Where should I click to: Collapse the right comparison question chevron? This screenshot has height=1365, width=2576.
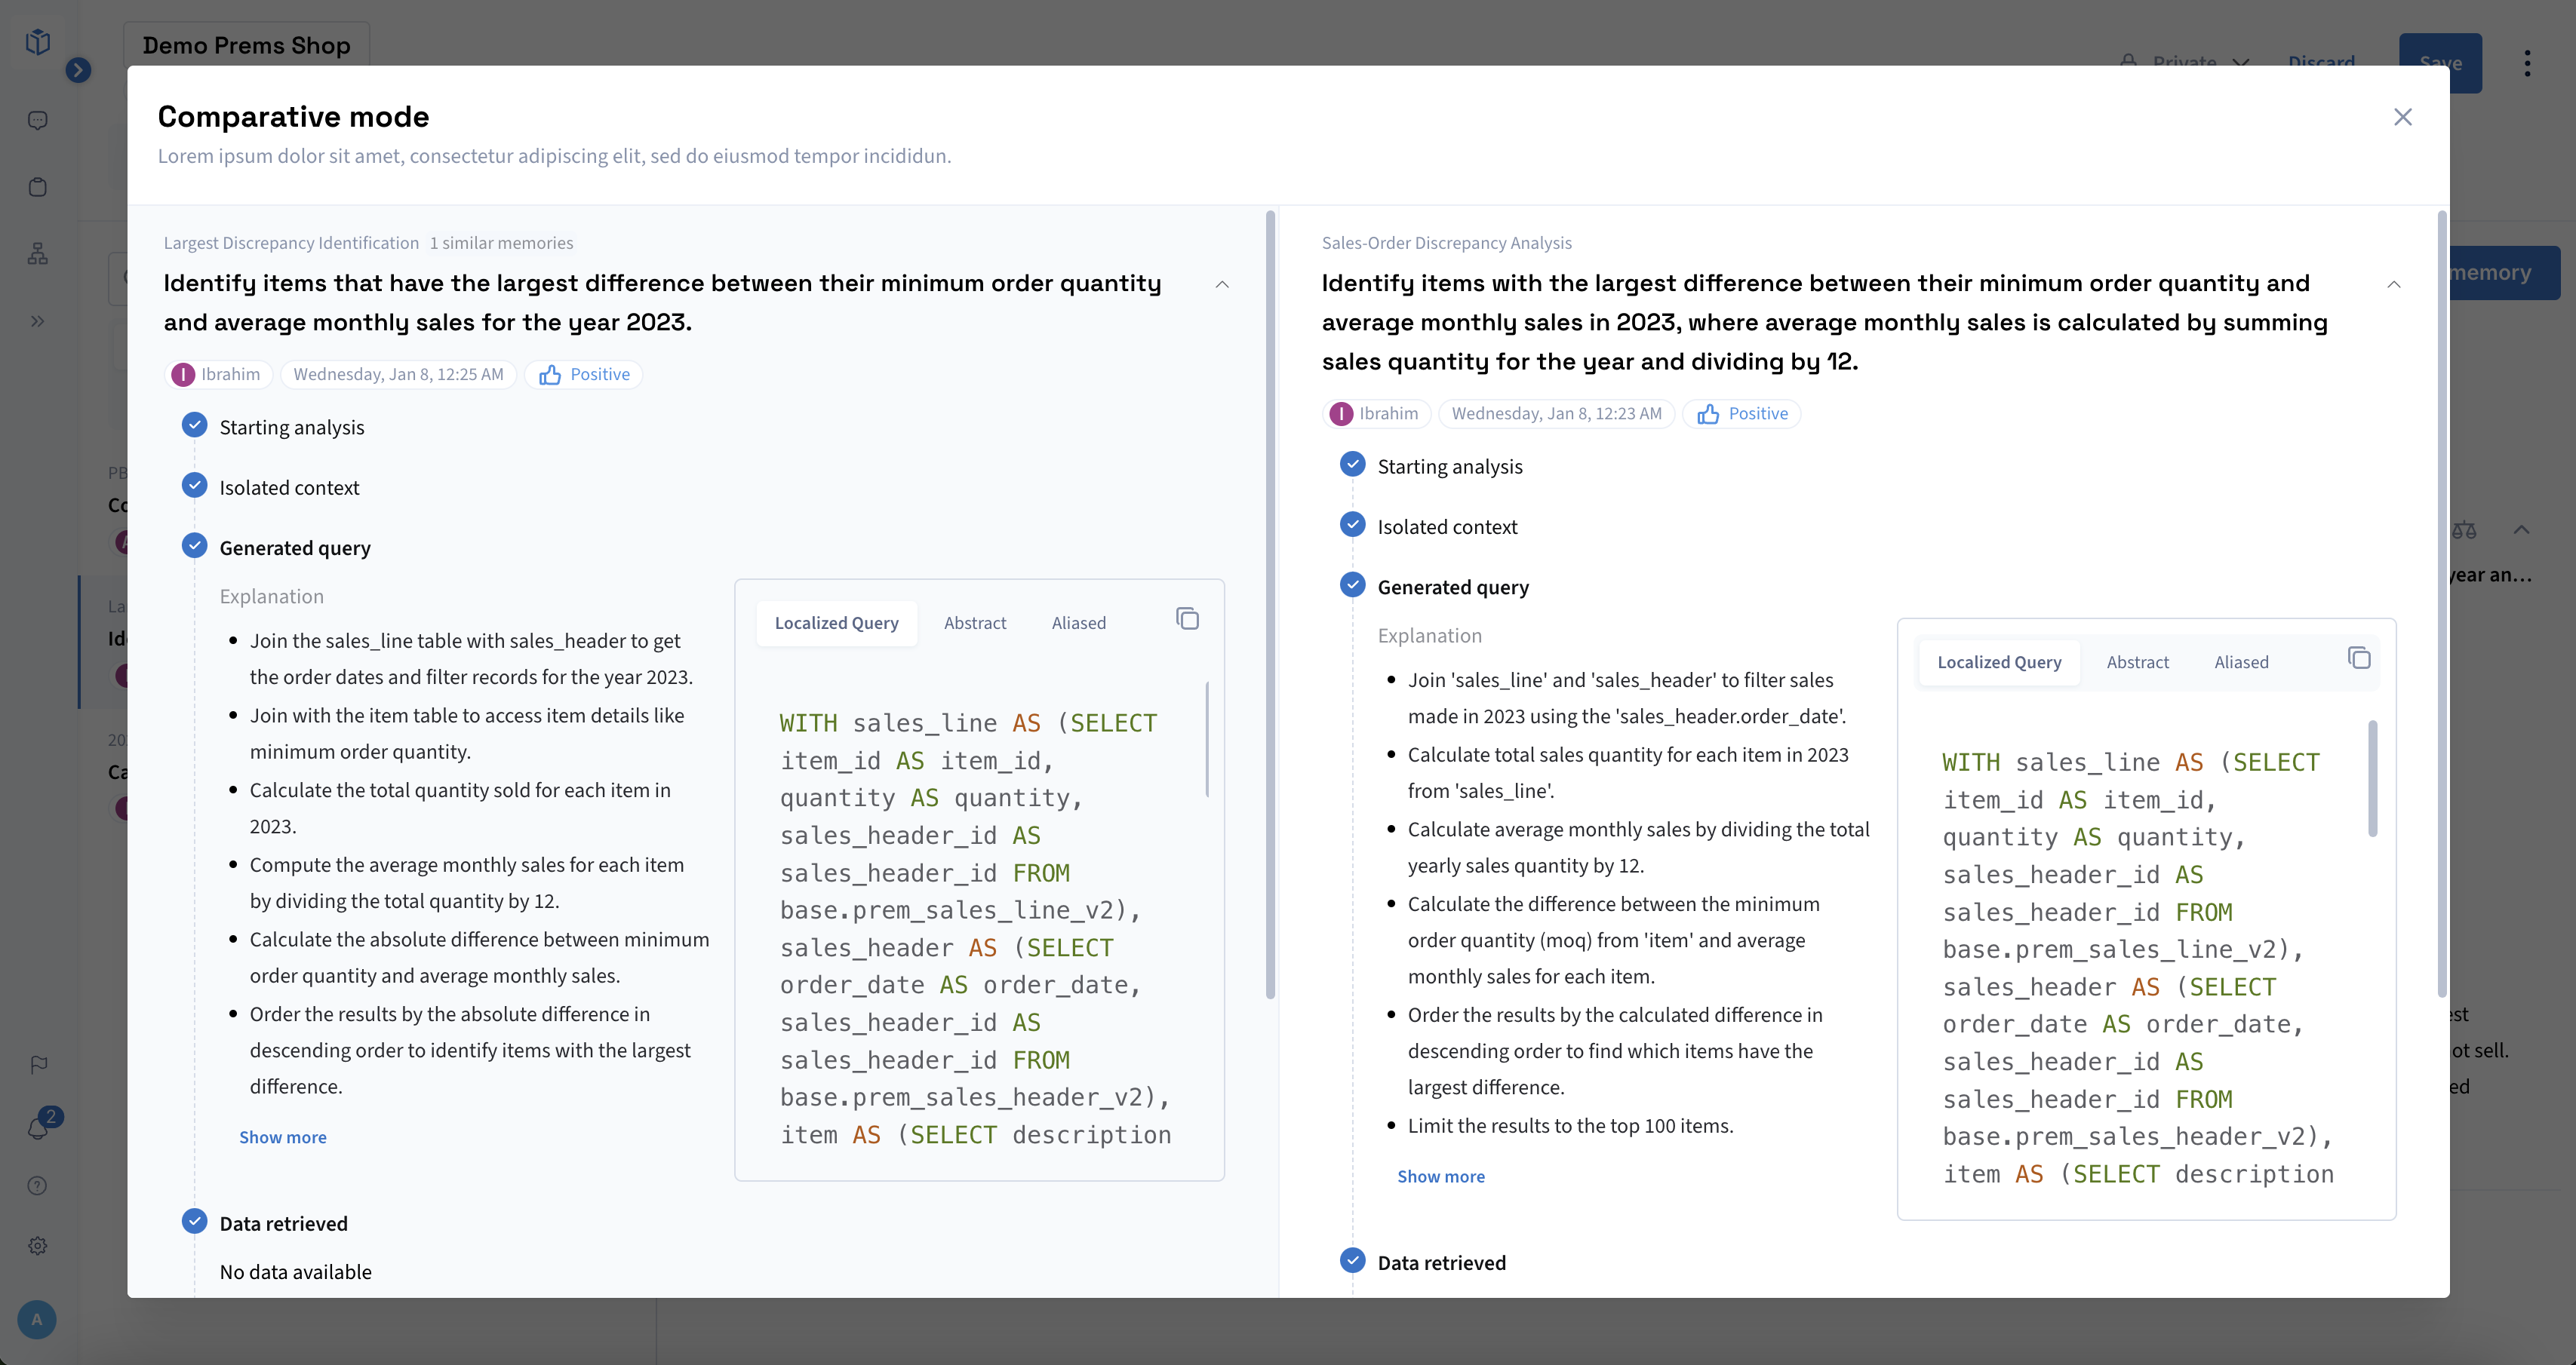(2394, 285)
